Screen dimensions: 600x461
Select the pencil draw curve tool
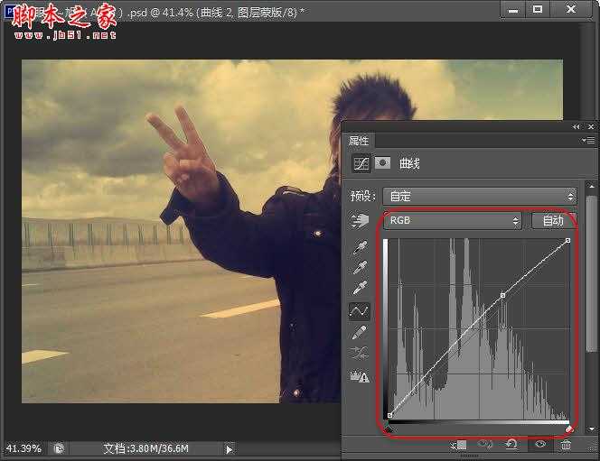360,333
